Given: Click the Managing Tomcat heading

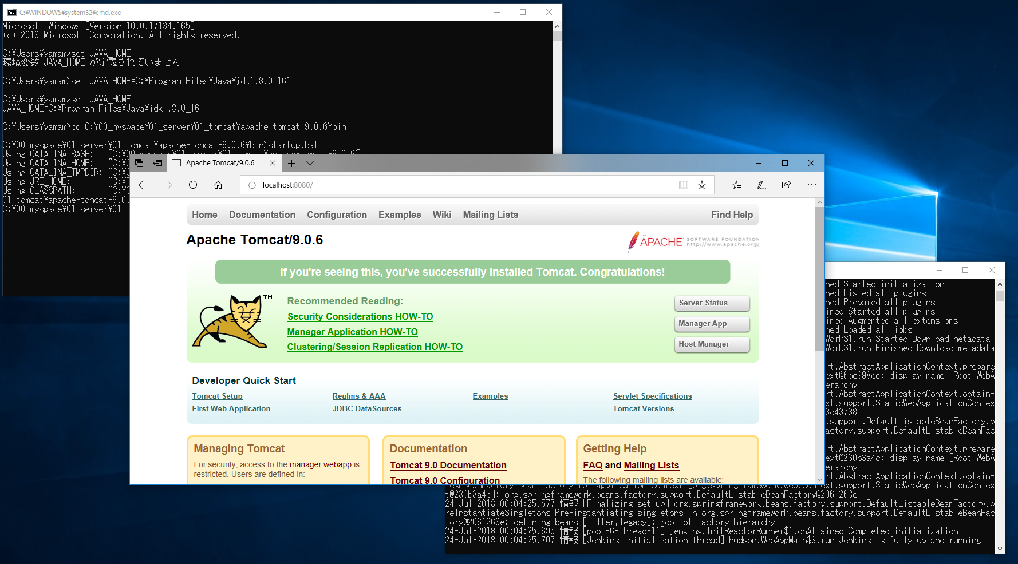Looking at the screenshot, I should click(239, 448).
